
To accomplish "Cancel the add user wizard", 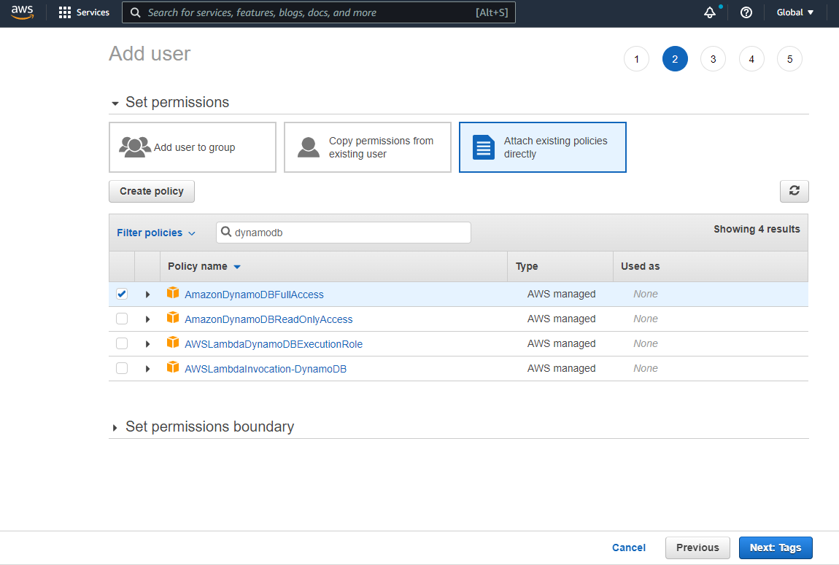I will (629, 548).
